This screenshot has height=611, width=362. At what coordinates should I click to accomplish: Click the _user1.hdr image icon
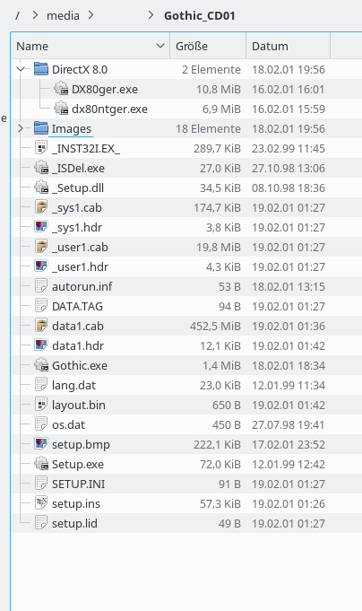(41, 266)
